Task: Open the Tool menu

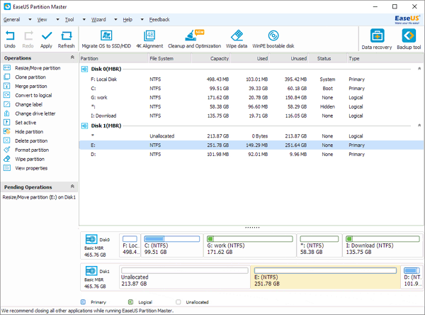Action: point(69,20)
